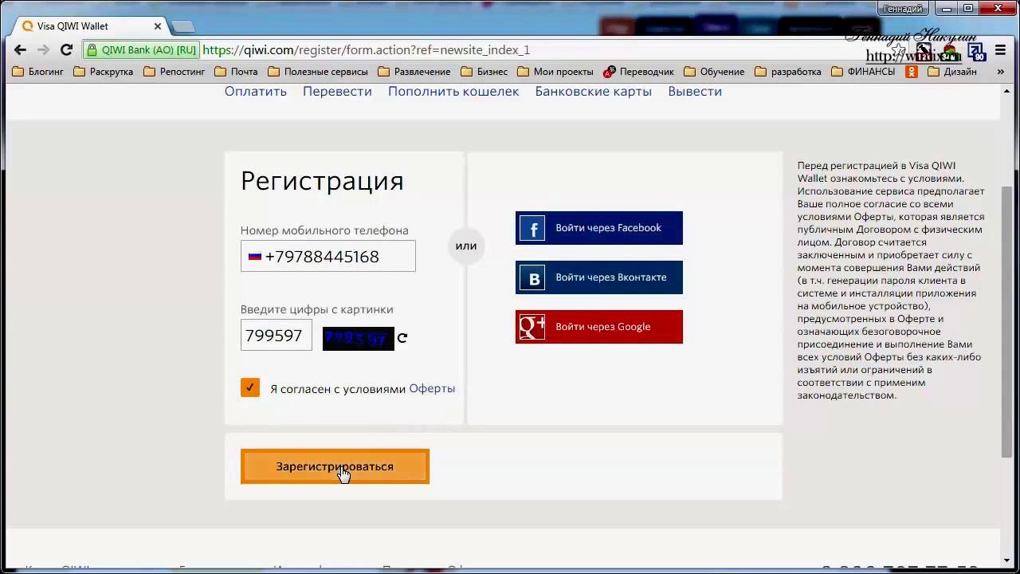The height and width of the screenshot is (574, 1020).
Task: Click the Номер мобильного телефона label
Action: [x=324, y=230]
